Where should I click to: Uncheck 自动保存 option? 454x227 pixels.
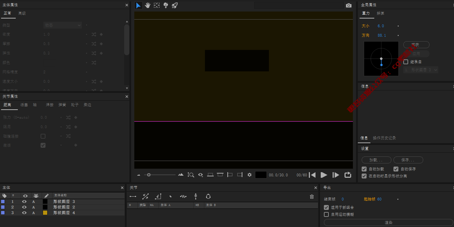tap(396, 169)
